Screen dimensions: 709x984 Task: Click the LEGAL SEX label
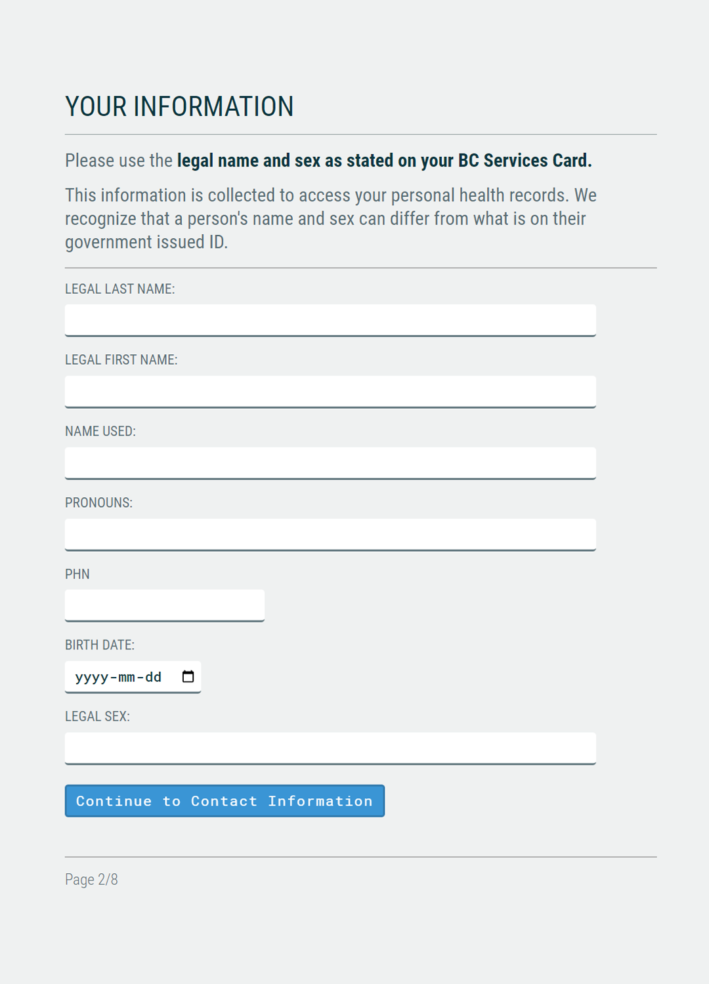pos(97,717)
